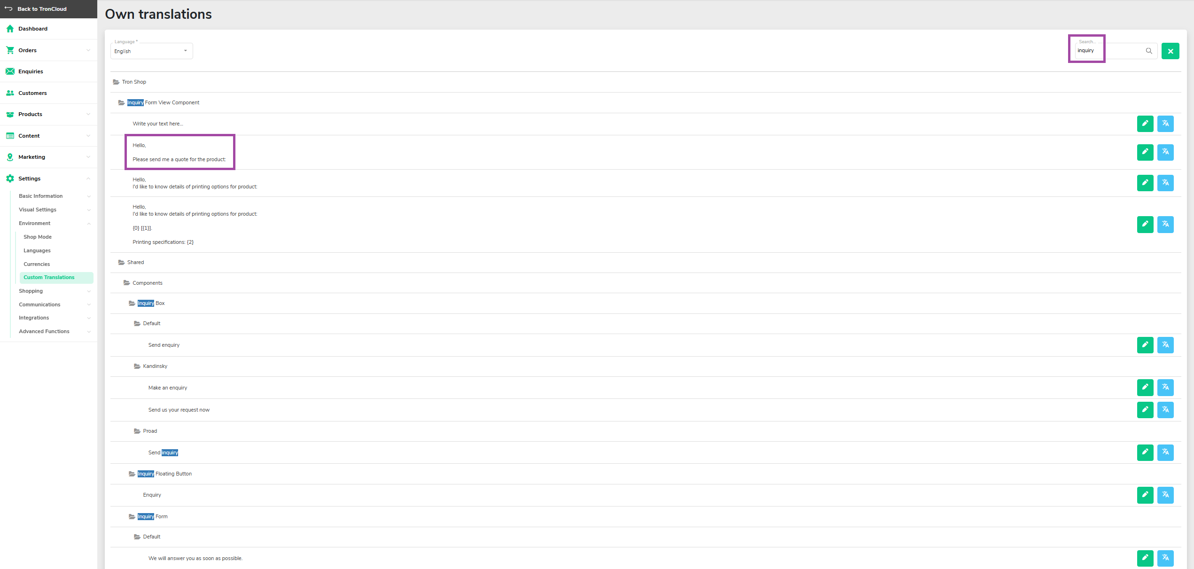Click translate icon for 'Send us your request now'

pos(1165,410)
